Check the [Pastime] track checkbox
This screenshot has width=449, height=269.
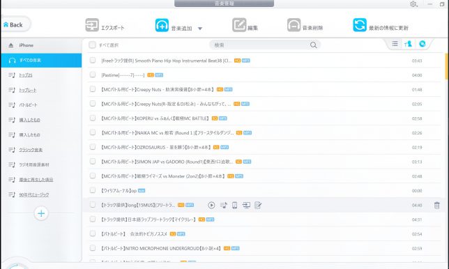(93, 75)
